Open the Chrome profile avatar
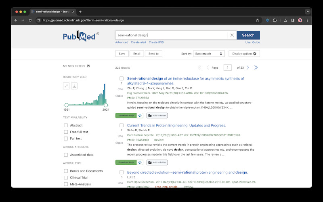 tap(300, 20)
